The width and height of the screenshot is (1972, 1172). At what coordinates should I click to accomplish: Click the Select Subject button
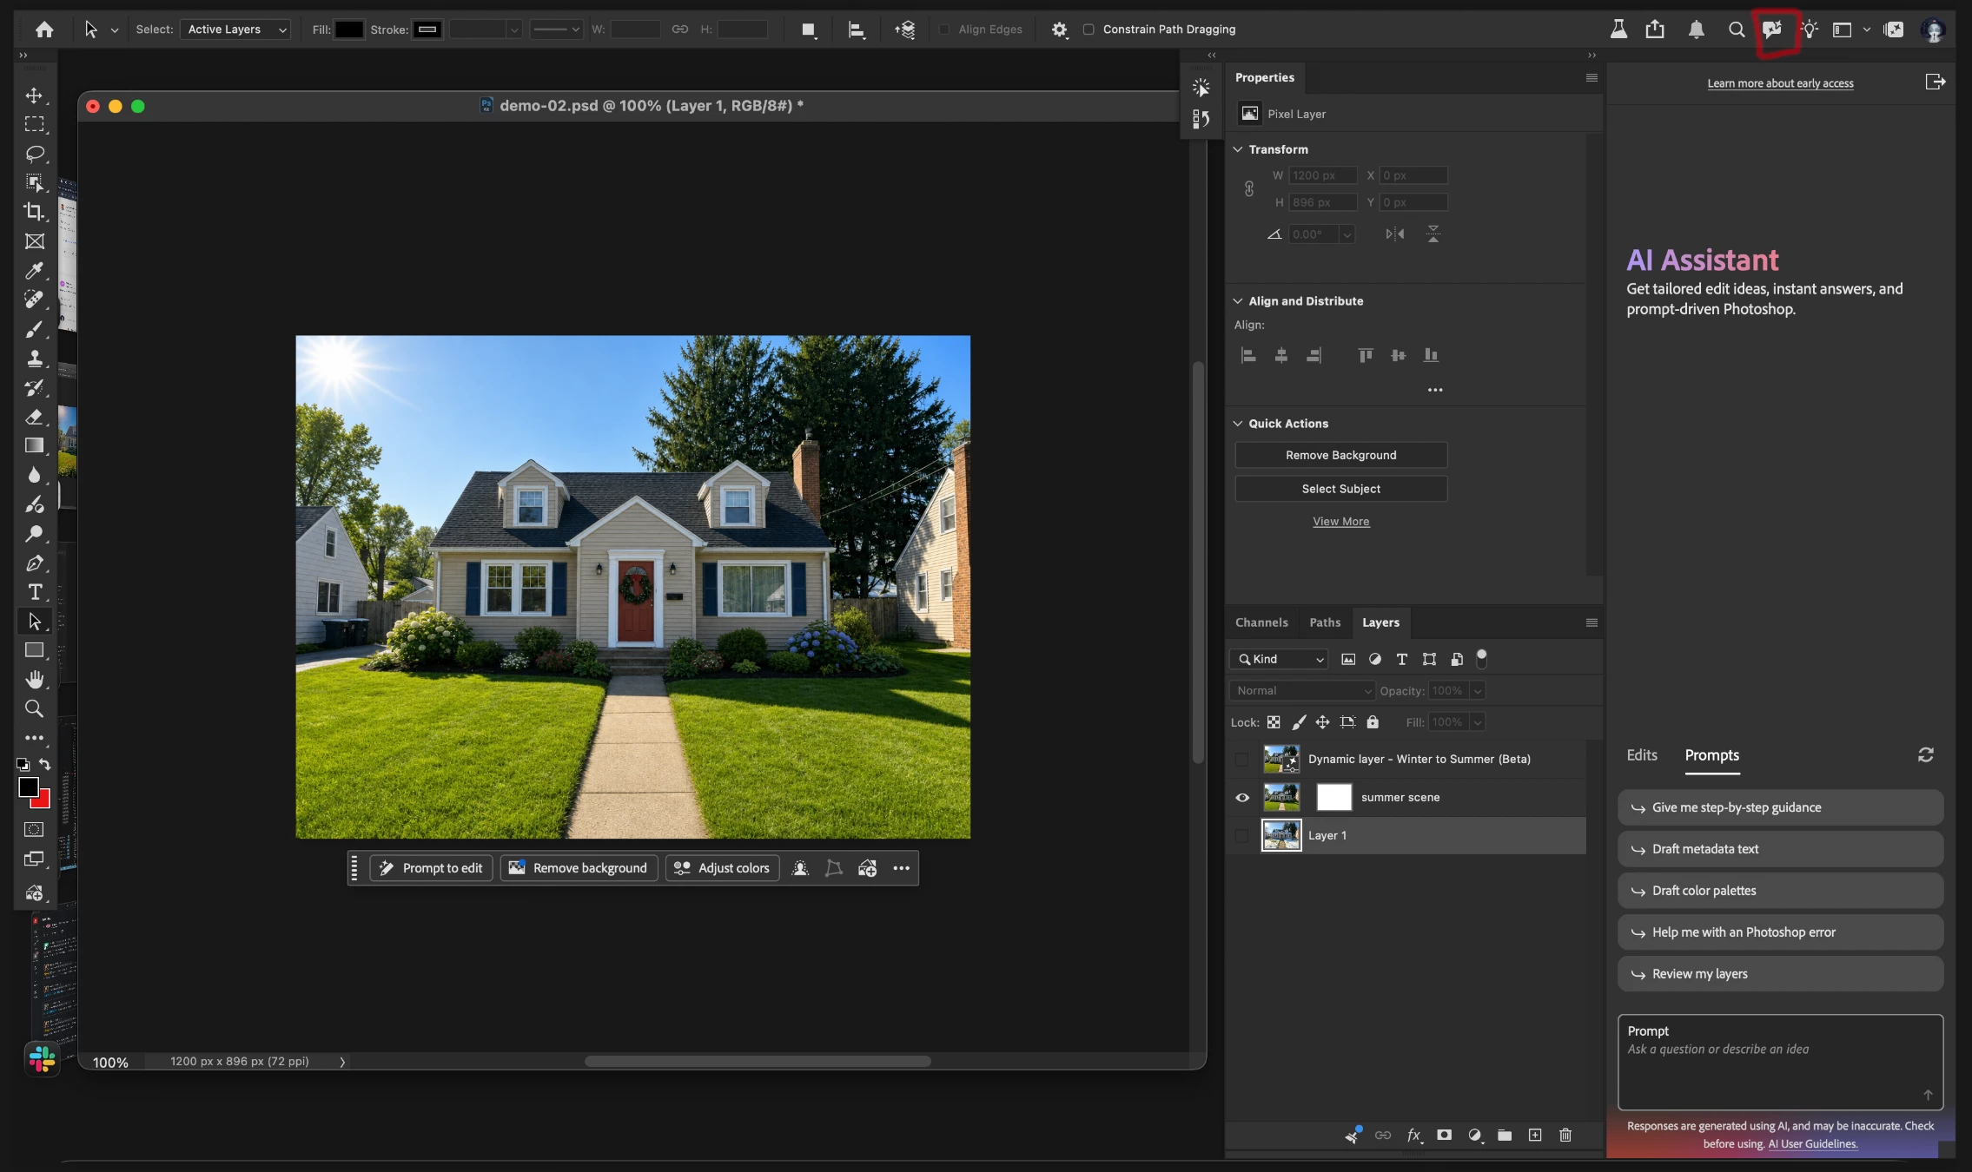1340,489
